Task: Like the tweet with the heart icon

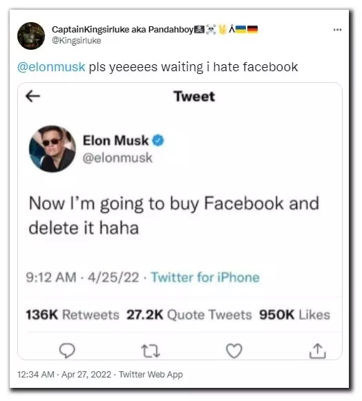Action: click(234, 351)
